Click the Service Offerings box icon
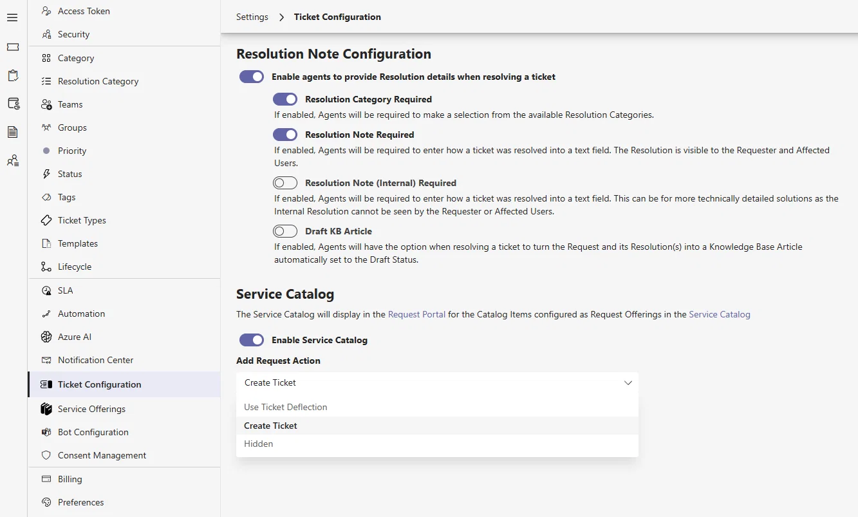This screenshot has height=517, width=858. (46, 409)
